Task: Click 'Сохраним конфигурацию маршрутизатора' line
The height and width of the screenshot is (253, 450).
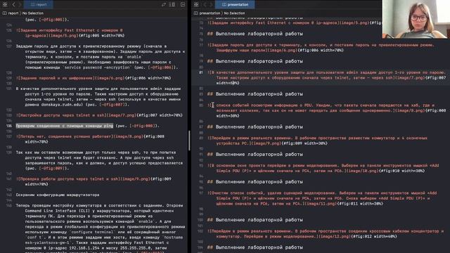Action: (58, 195)
